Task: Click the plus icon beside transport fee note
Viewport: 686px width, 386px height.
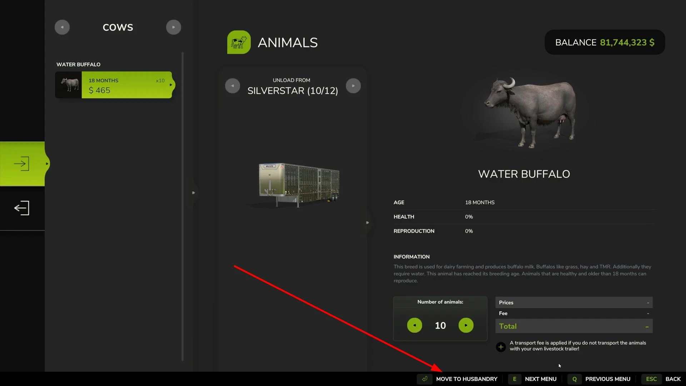Action: coord(501,347)
